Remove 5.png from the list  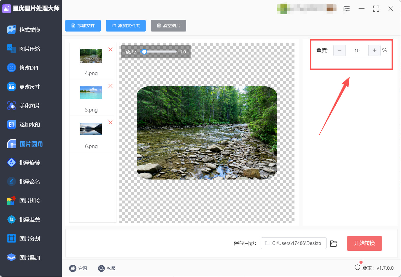click(x=111, y=86)
